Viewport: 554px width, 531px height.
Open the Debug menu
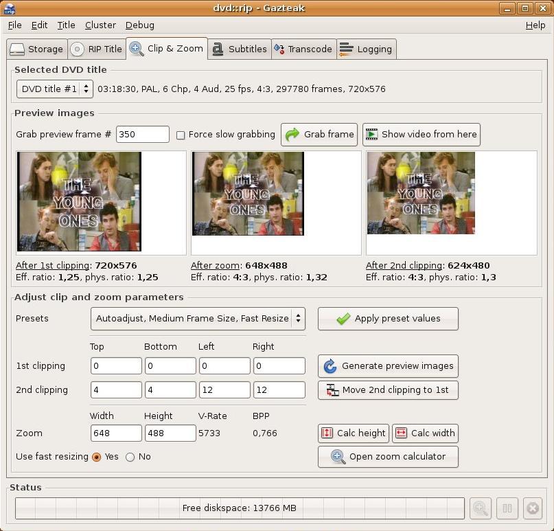point(140,25)
